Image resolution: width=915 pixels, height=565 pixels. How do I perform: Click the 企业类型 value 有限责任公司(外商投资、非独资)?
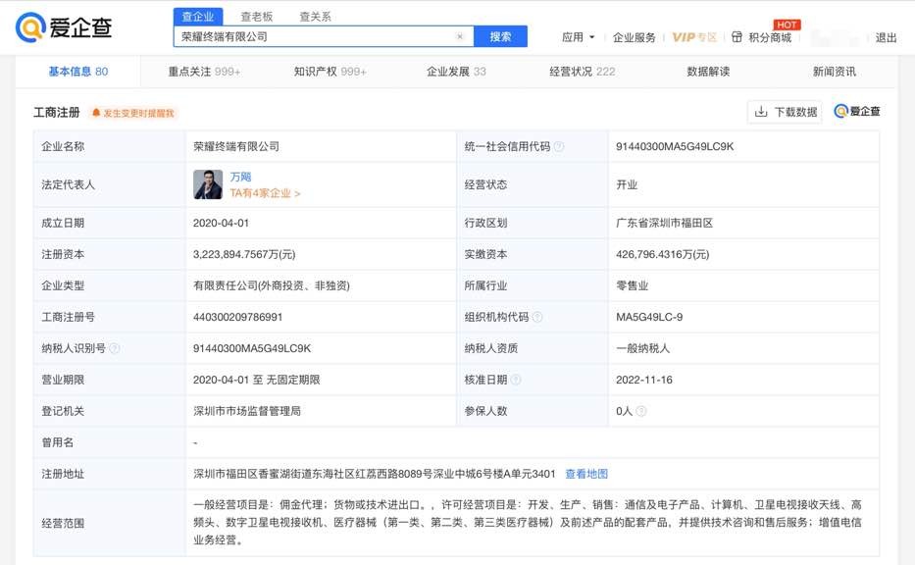(x=272, y=285)
